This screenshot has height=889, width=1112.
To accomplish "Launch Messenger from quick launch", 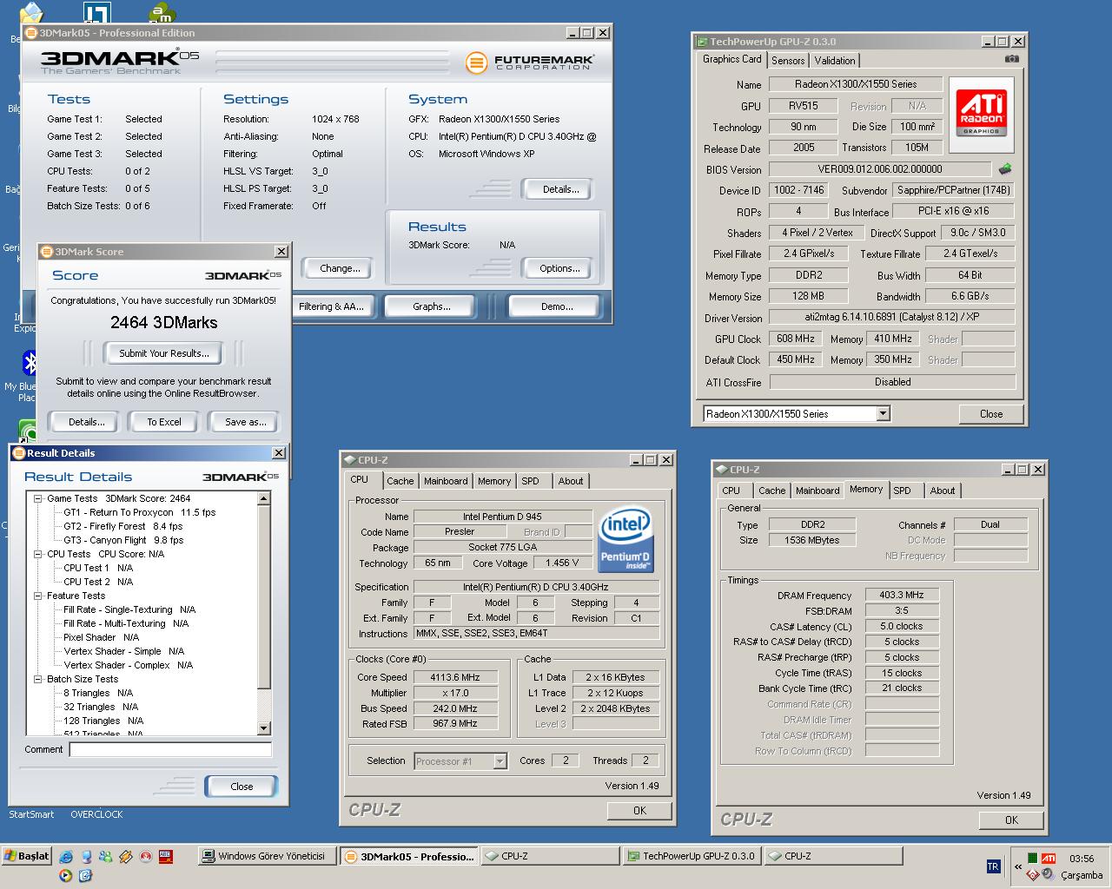I will [x=105, y=857].
